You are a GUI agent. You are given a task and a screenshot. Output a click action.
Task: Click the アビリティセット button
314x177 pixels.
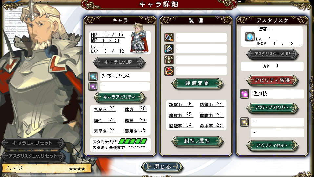tap(272, 146)
